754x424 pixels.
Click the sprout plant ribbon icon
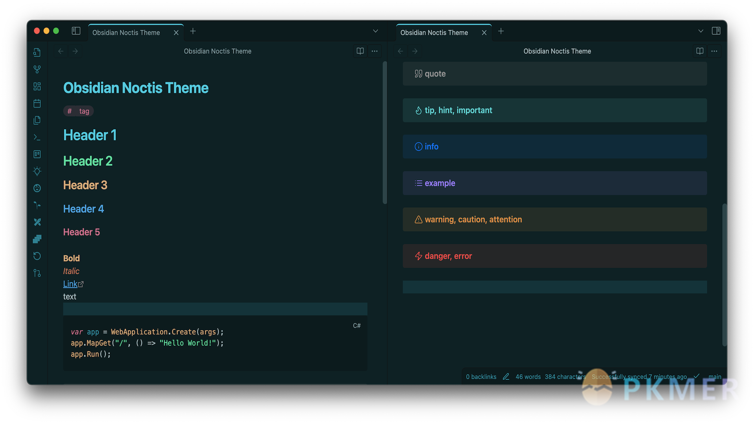pos(37,205)
